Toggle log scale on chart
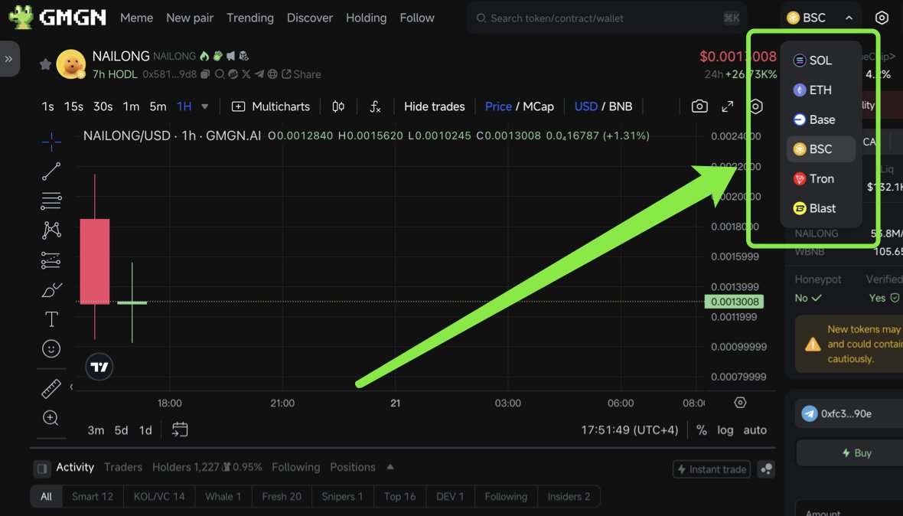The image size is (903, 516). pos(725,430)
